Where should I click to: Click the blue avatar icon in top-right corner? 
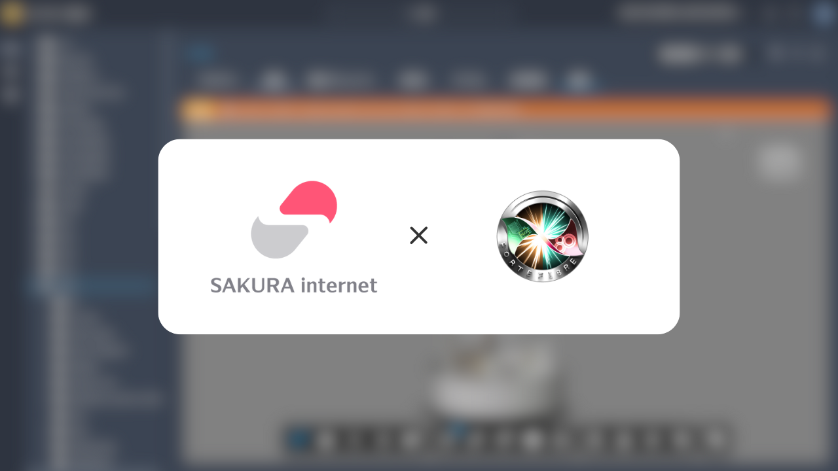pos(824,14)
